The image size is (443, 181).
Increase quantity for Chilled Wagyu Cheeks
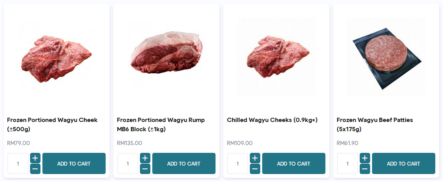255,158
